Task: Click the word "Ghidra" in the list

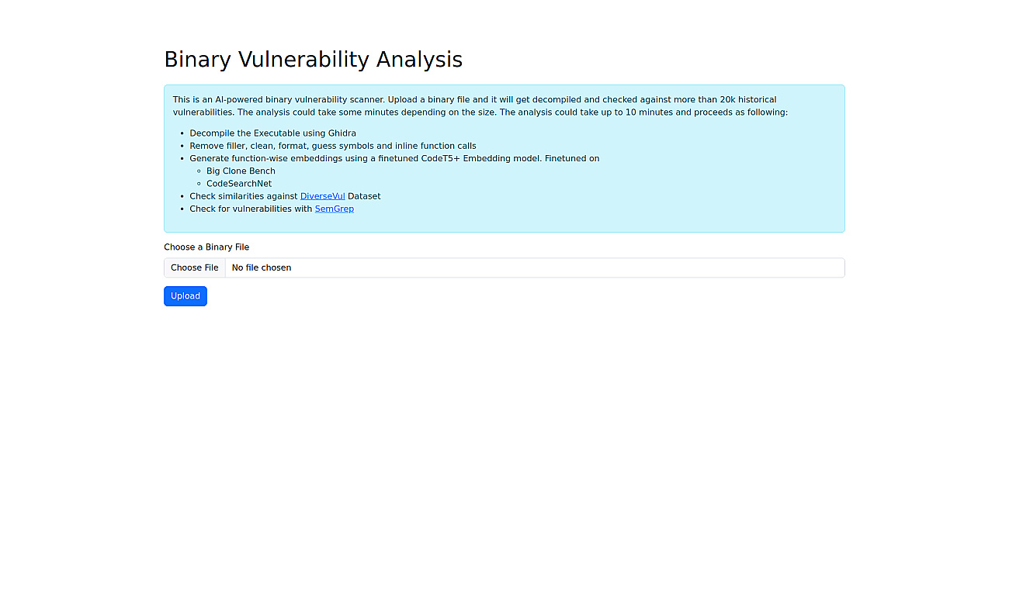Action: (x=342, y=133)
